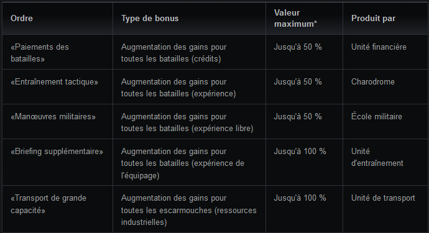Click the bonus description mentioning crédits
The width and height of the screenshot is (429, 233).
coord(173,53)
